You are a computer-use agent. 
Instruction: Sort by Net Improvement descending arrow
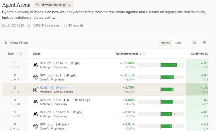click(x=140, y=54)
